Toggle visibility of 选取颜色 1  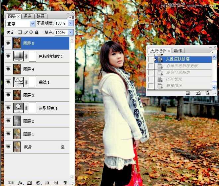coord(8,108)
